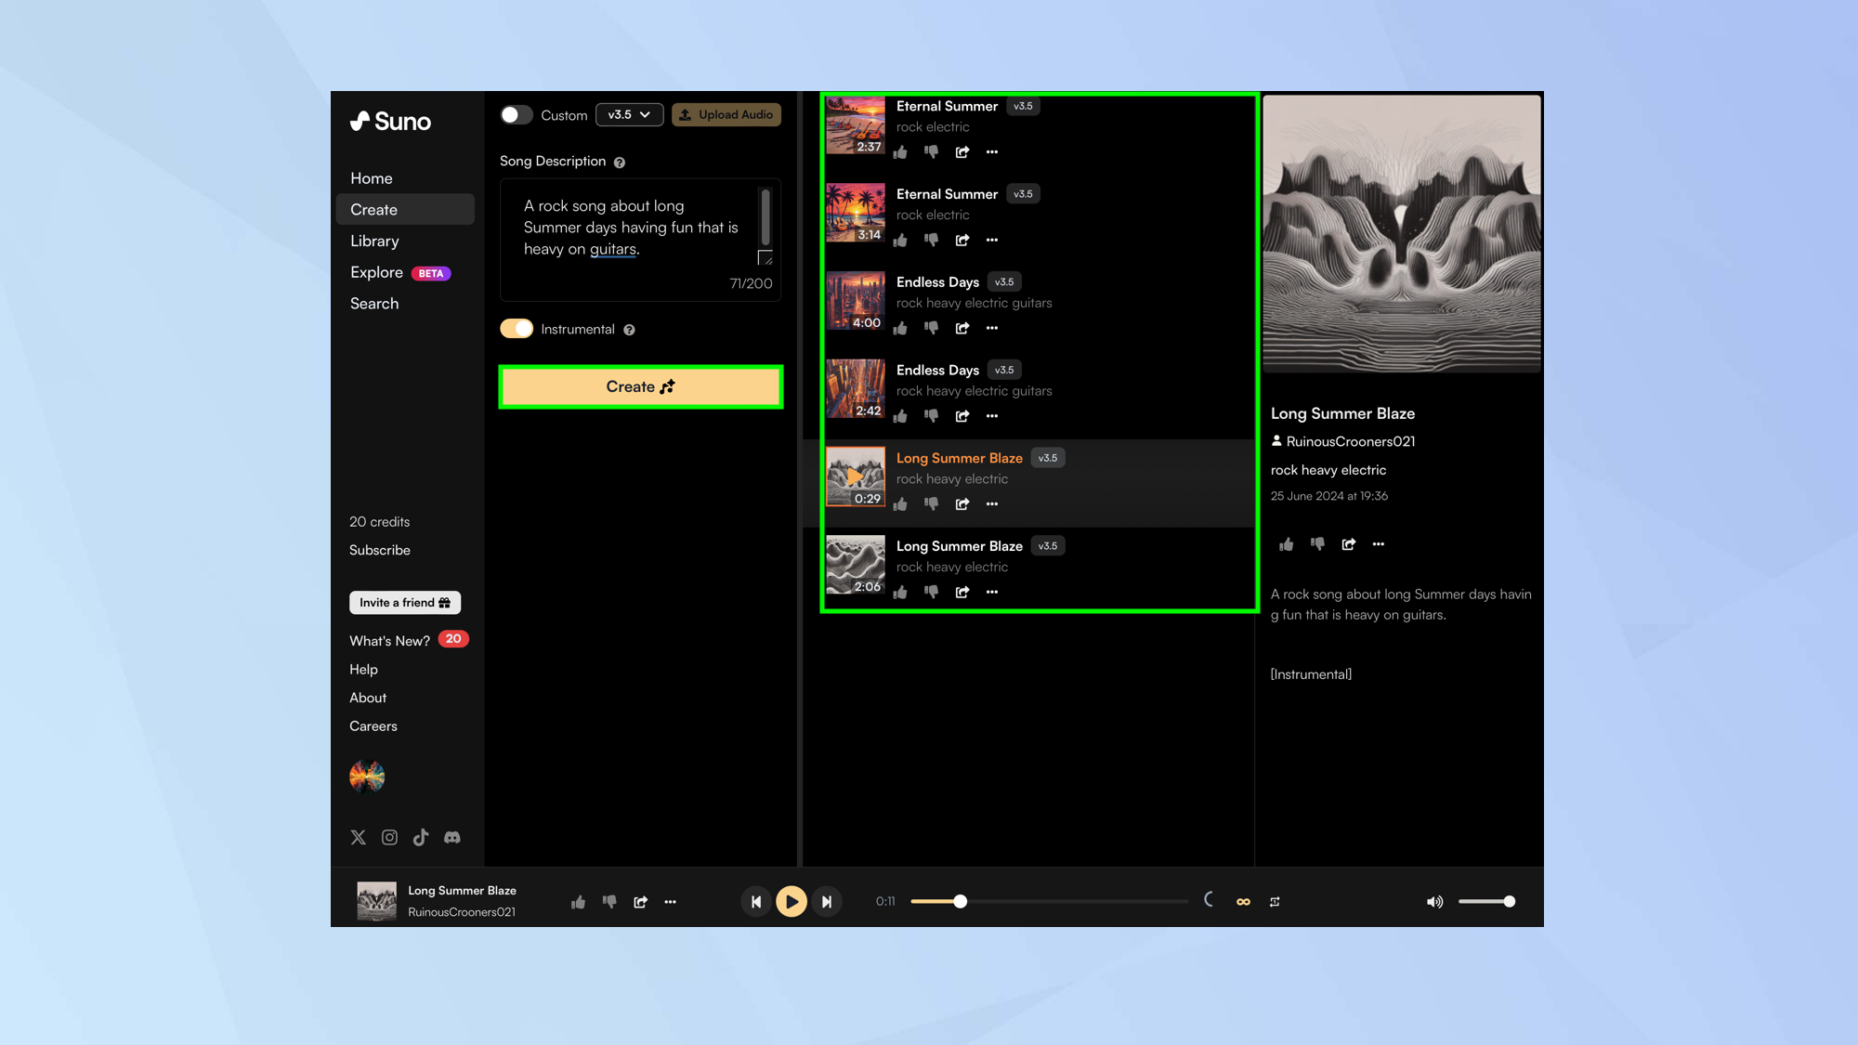Click the Instagram icon in sidebar

click(x=389, y=837)
